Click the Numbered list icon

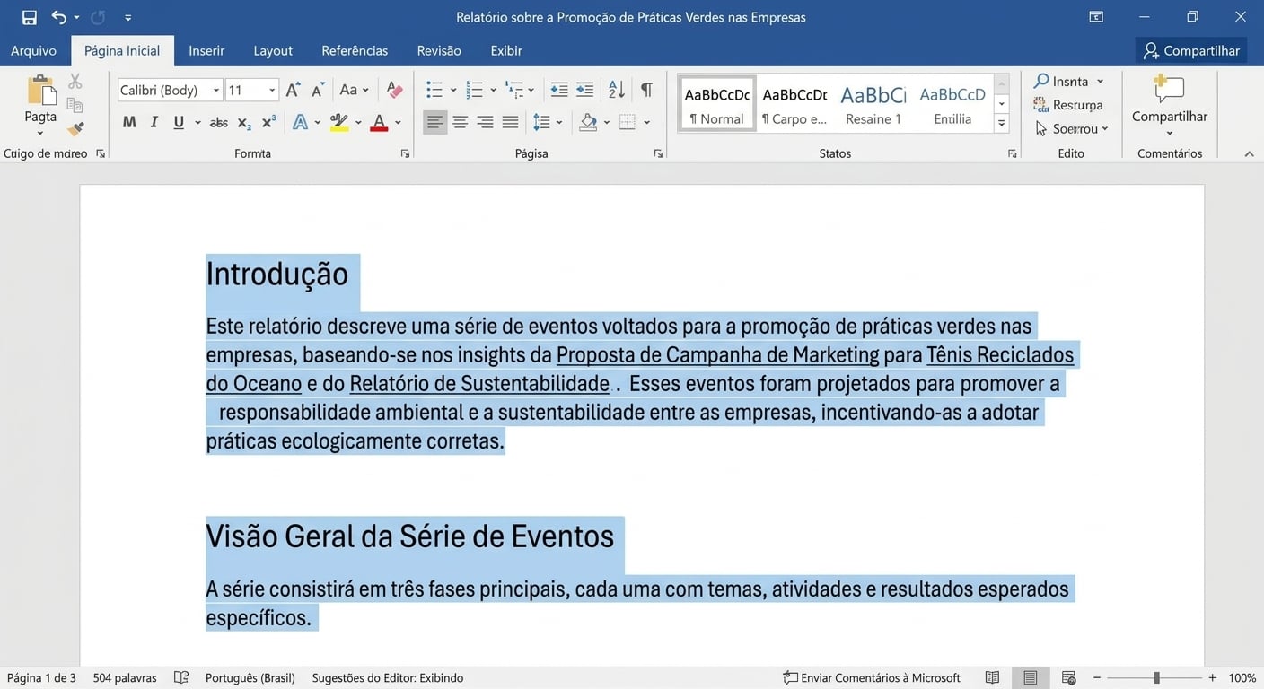tap(475, 90)
